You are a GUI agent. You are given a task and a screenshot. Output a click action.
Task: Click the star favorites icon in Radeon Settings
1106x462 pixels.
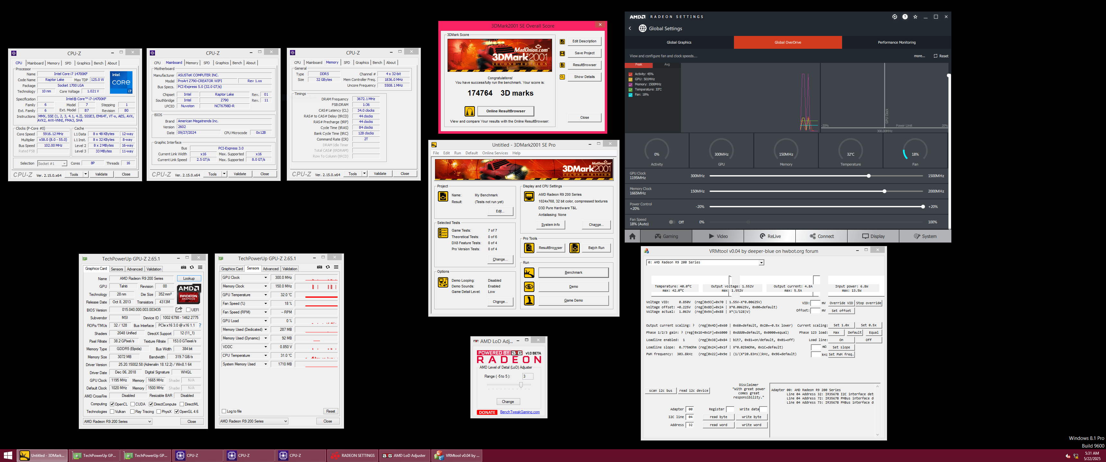tap(915, 17)
